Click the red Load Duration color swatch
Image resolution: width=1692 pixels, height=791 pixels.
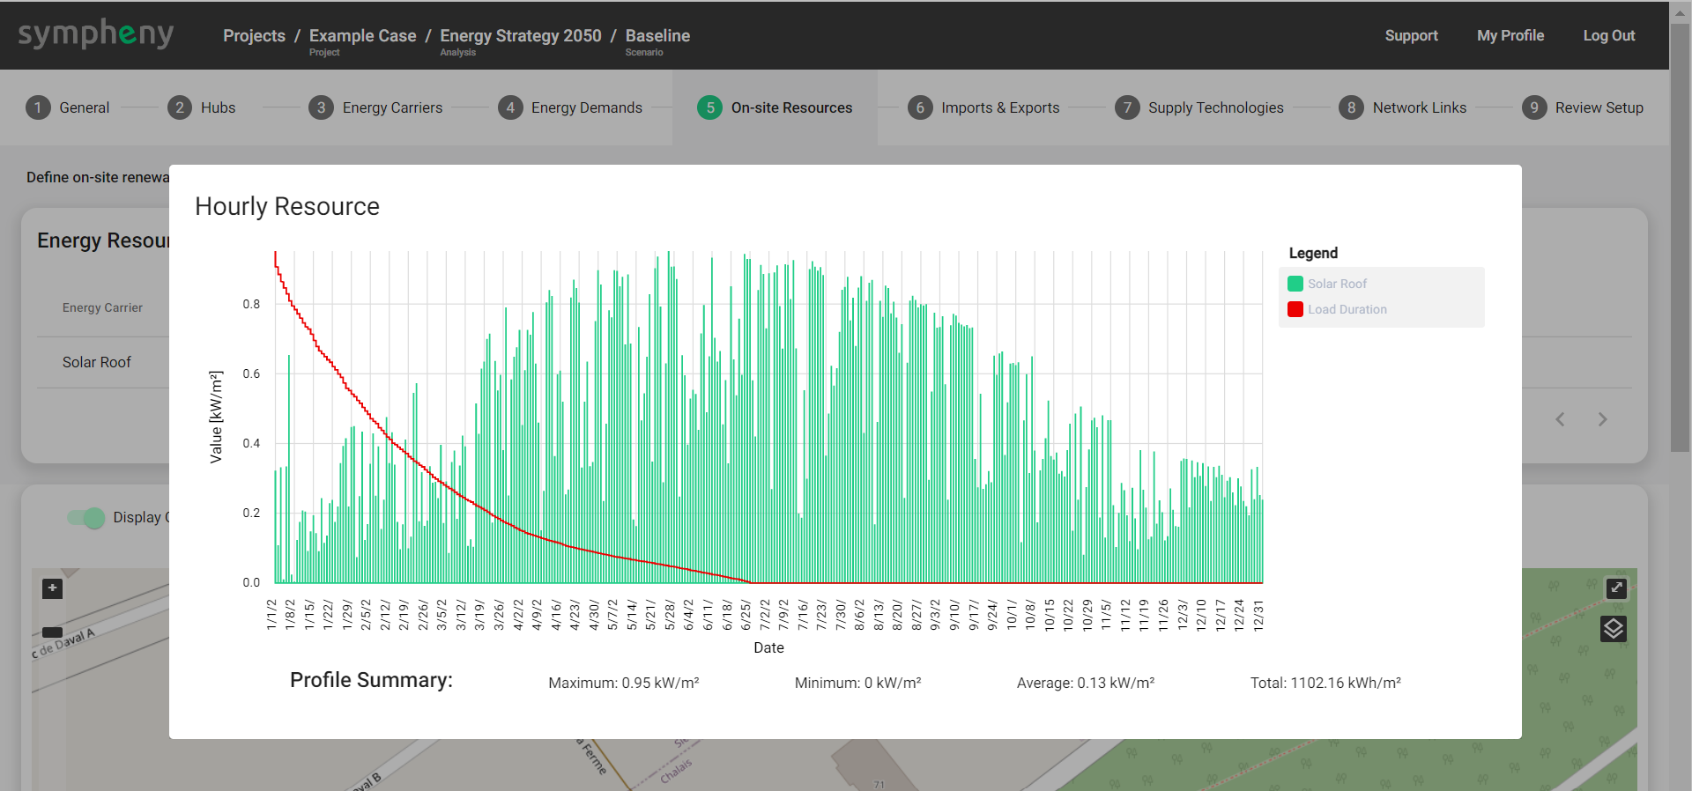click(x=1295, y=309)
